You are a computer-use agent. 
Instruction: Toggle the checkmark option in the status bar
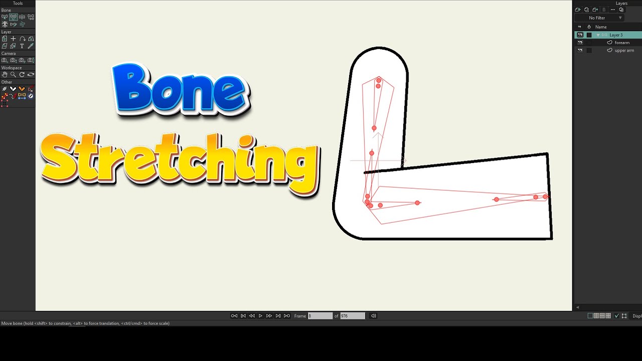pyautogui.click(x=617, y=316)
